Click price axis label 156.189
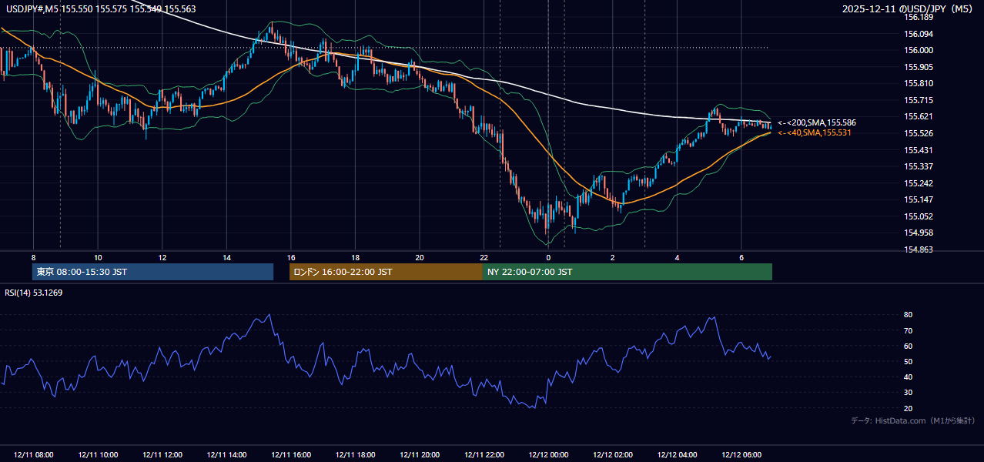Screen dimensions: 984x462 (919, 17)
